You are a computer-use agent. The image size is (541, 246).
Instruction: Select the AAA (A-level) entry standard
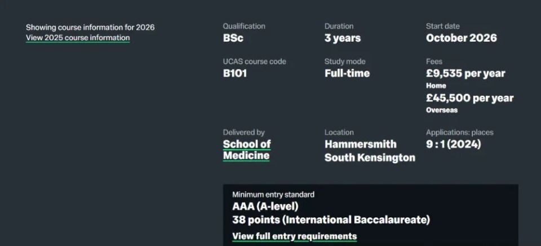click(265, 207)
